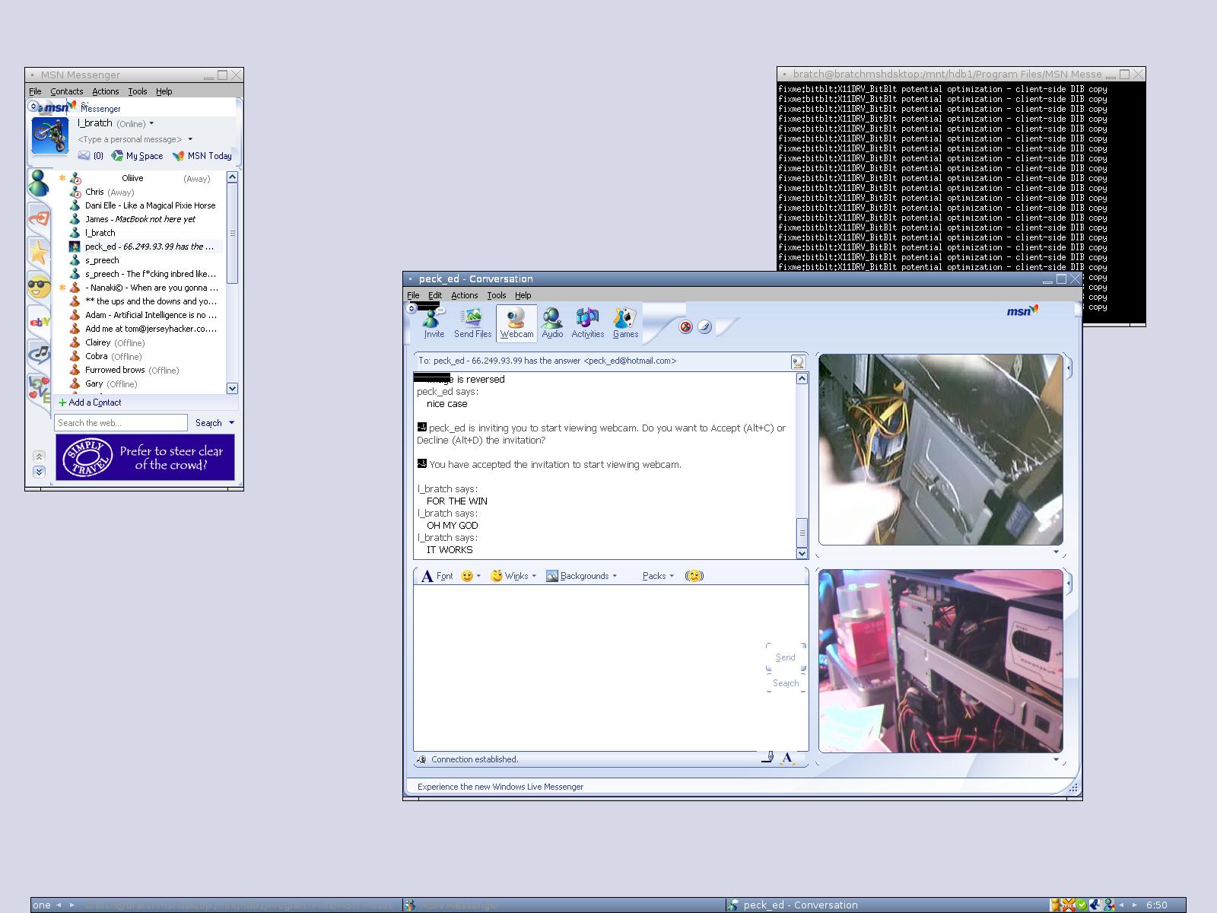Click webcam icon beside the To: line
The image size is (1217, 913).
[798, 362]
